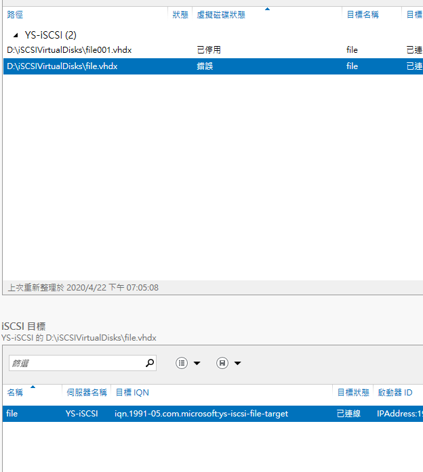
Task: Click the search magnifier icon
Action: pyautogui.click(x=150, y=363)
